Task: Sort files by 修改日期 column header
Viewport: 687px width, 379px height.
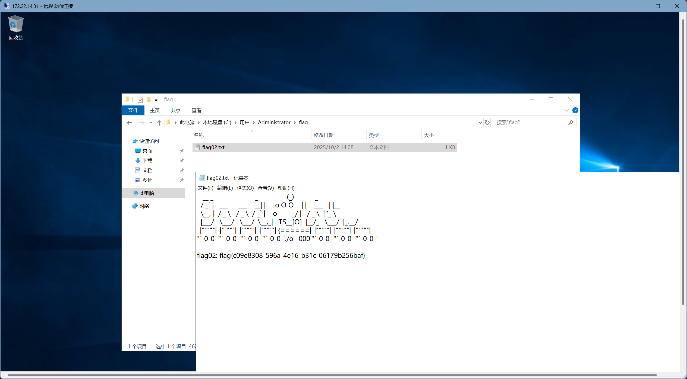Action: click(x=324, y=135)
